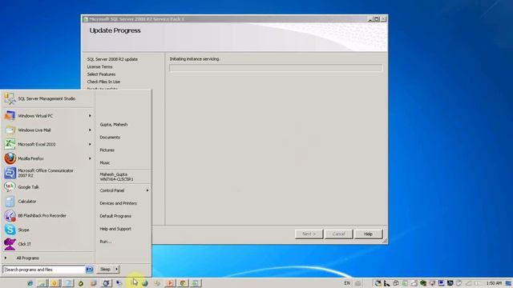The height and width of the screenshot is (288, 513).
Task: Click the taskbar clock 1:50 AM
Action: pos(494,283)
